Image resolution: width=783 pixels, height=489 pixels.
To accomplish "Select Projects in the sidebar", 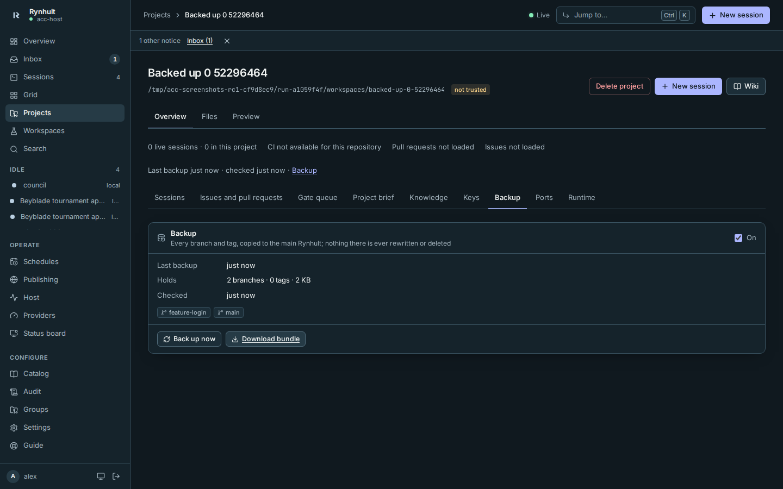I will [65, 113].
